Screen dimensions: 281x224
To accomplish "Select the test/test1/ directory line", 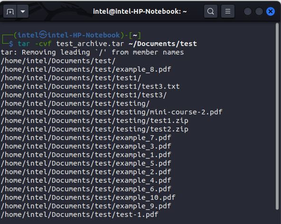I will coord(71,78).
